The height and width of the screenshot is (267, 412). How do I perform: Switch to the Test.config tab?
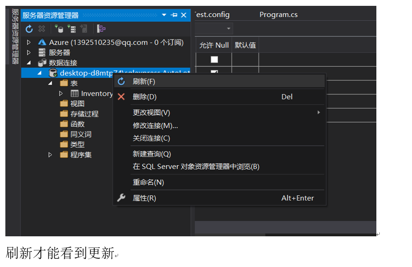[x=212, y=15]
